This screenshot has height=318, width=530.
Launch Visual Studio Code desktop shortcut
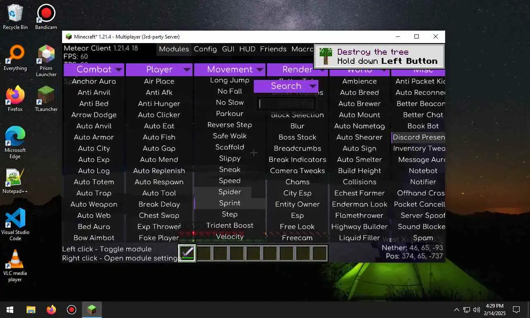pyautogui.click(x=15, y=225)
